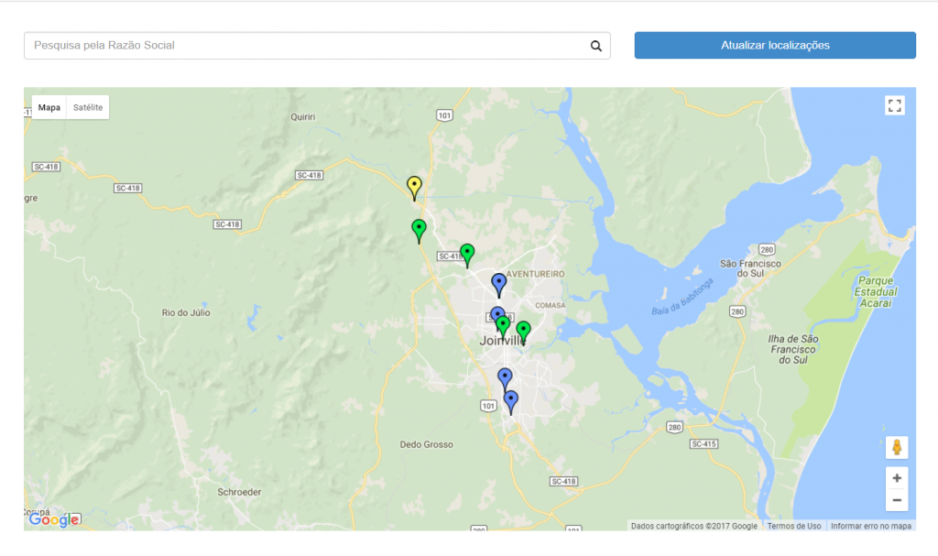The width and height of the screenshot is (938, 556).
Task: Zoom in with the plus button
Action: tap(896, 478)
